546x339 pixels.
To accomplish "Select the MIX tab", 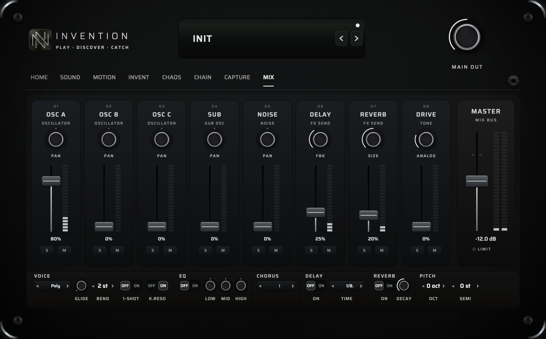I will (268, 77).
